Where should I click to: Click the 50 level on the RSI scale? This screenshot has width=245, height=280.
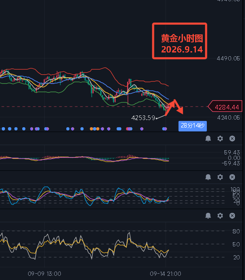[236, 244]
